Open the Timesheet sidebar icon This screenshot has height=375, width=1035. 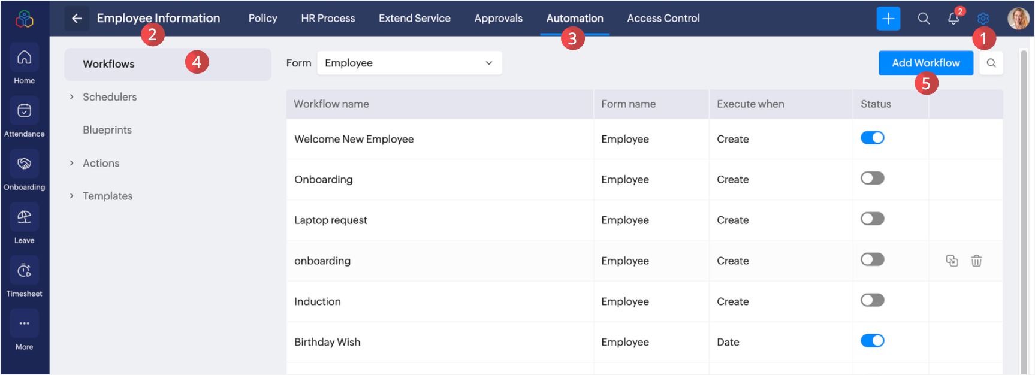click(24, 271)
